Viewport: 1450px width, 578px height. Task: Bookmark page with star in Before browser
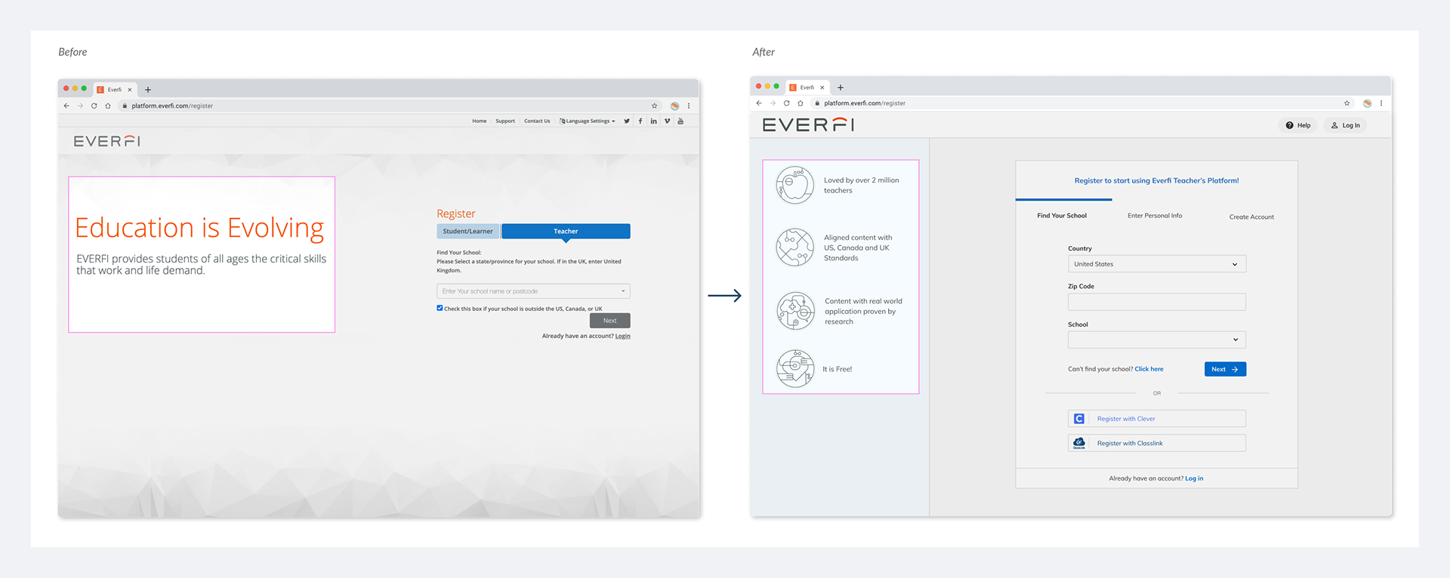coord(654,106)
